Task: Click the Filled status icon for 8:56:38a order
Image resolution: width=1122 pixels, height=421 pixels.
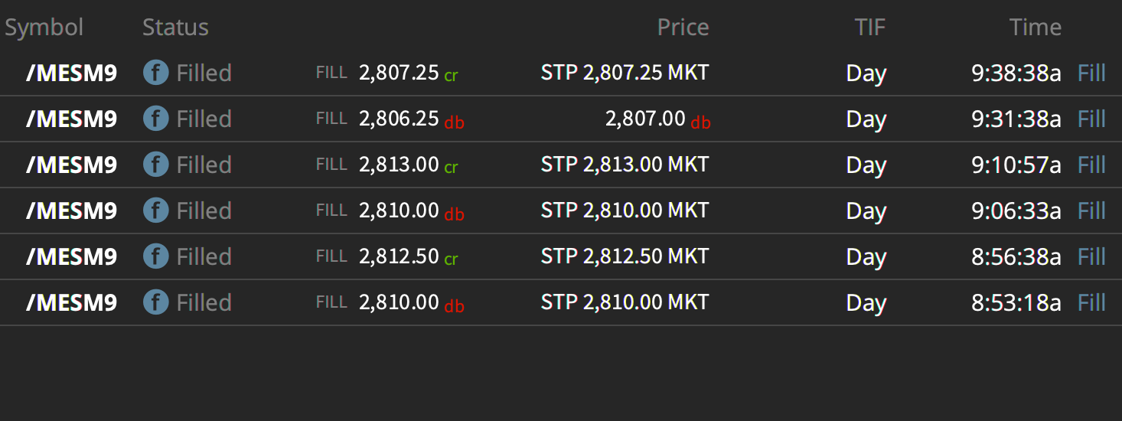Action: pos(155,256)
